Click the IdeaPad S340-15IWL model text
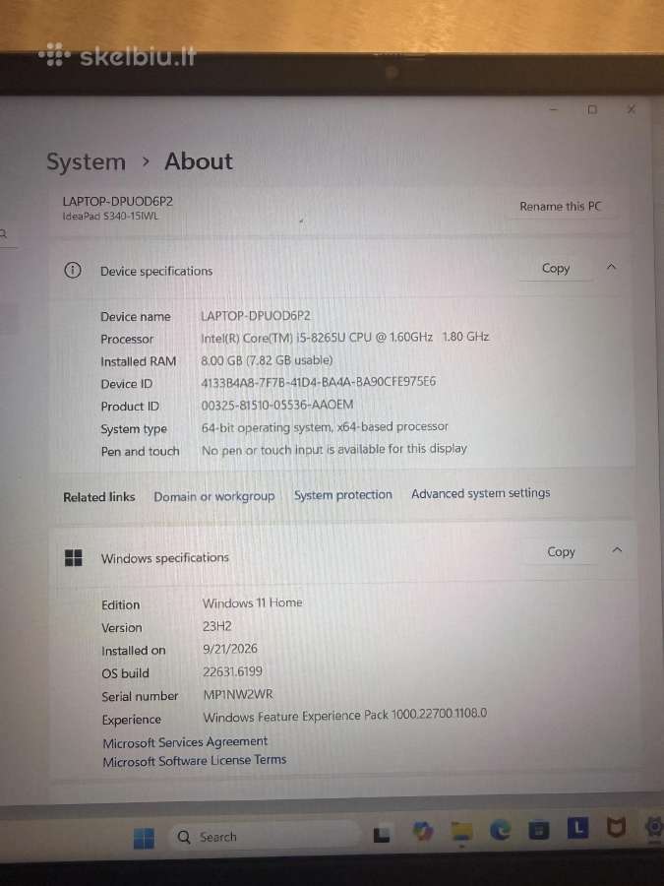The height and width of the screenshot is (886, 664). tap(110, 216)
